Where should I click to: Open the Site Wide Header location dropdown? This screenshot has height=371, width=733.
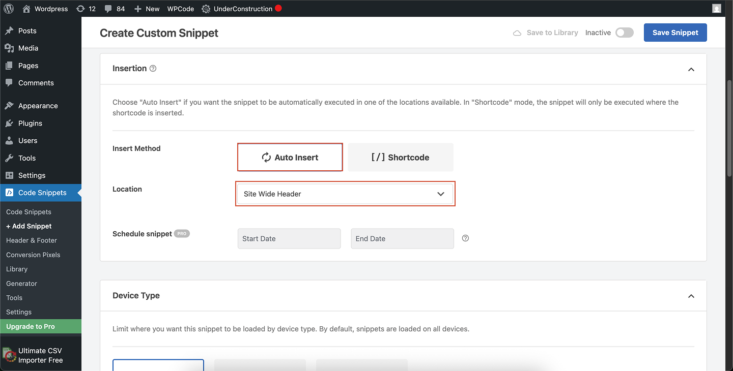345,194
